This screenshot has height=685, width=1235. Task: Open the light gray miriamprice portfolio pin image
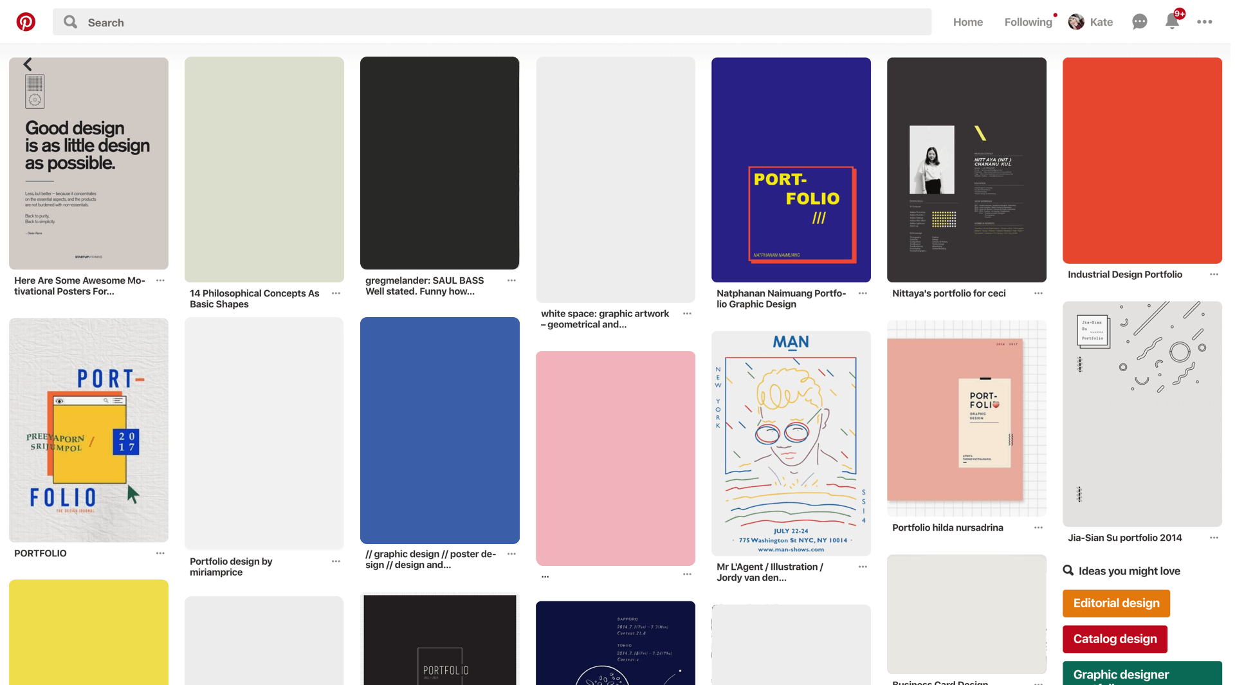[x=264, y=434]
